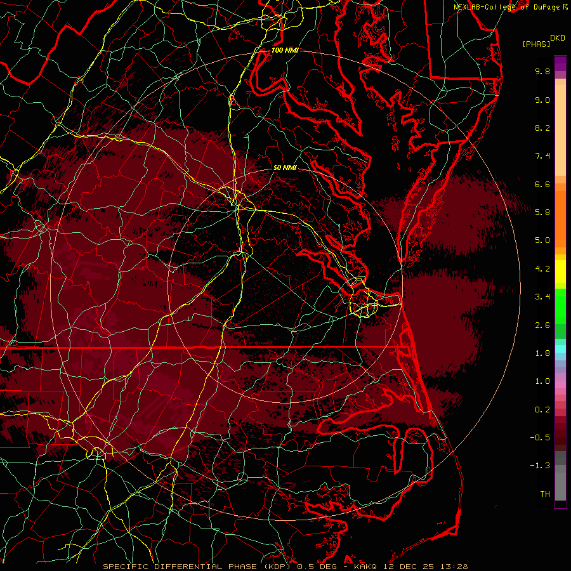Click the cyan segment of the color bar
Screen dimensions: 571x571
pyautogui.click(x=560, y=349)
